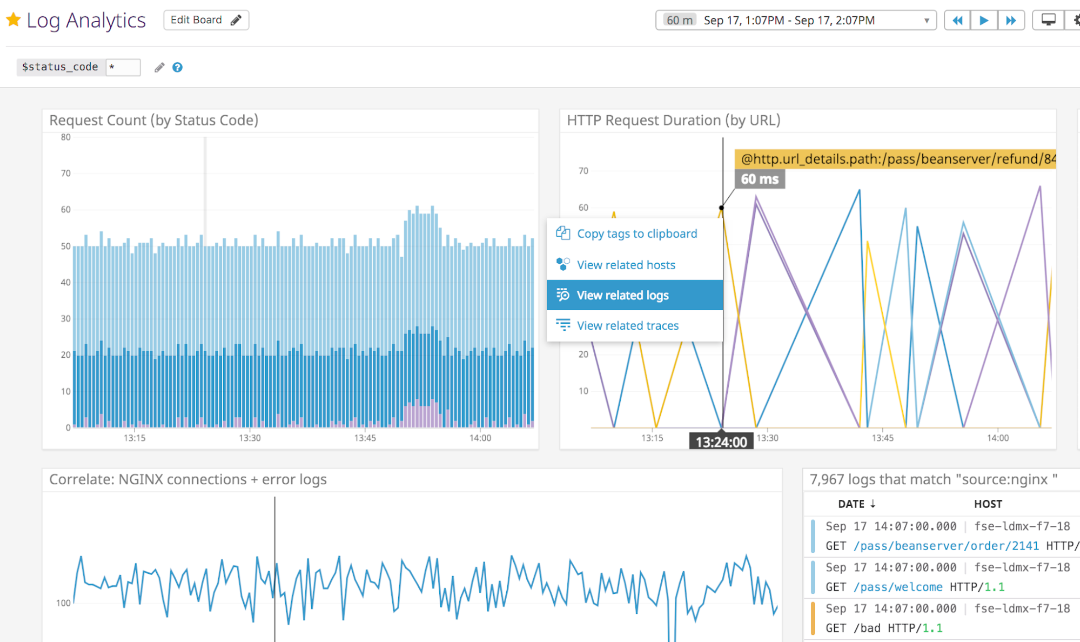This screenshot has height=642, width=1080.
Task: Select View related hosts
Action: tap(626, 265)
